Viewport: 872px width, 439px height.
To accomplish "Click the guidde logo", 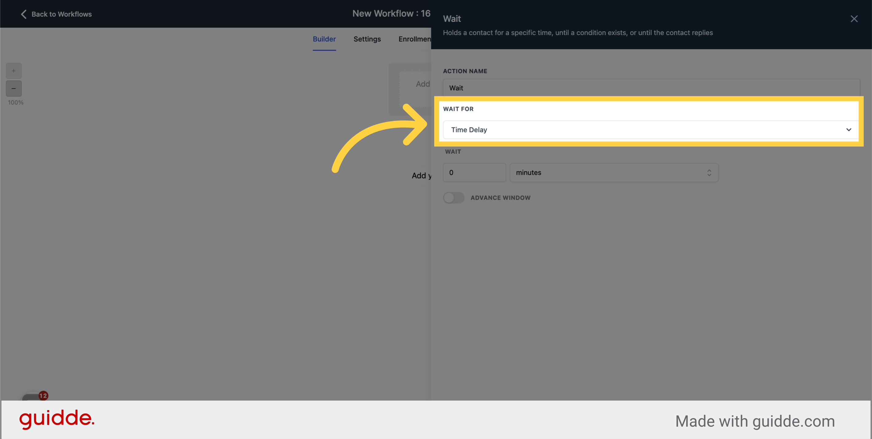I will (x=57, y=419).
